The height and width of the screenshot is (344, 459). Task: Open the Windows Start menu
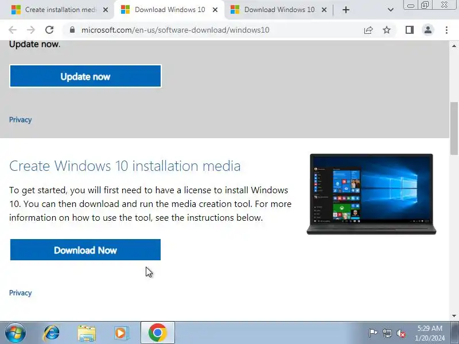[15, 333]
